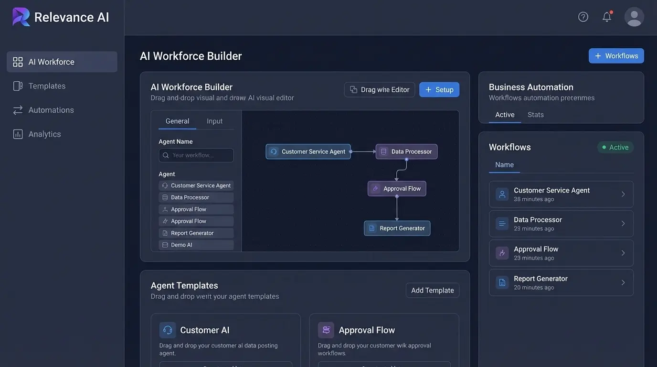Click the Report Generator document icon in Workflows

[x=502, y=282]
